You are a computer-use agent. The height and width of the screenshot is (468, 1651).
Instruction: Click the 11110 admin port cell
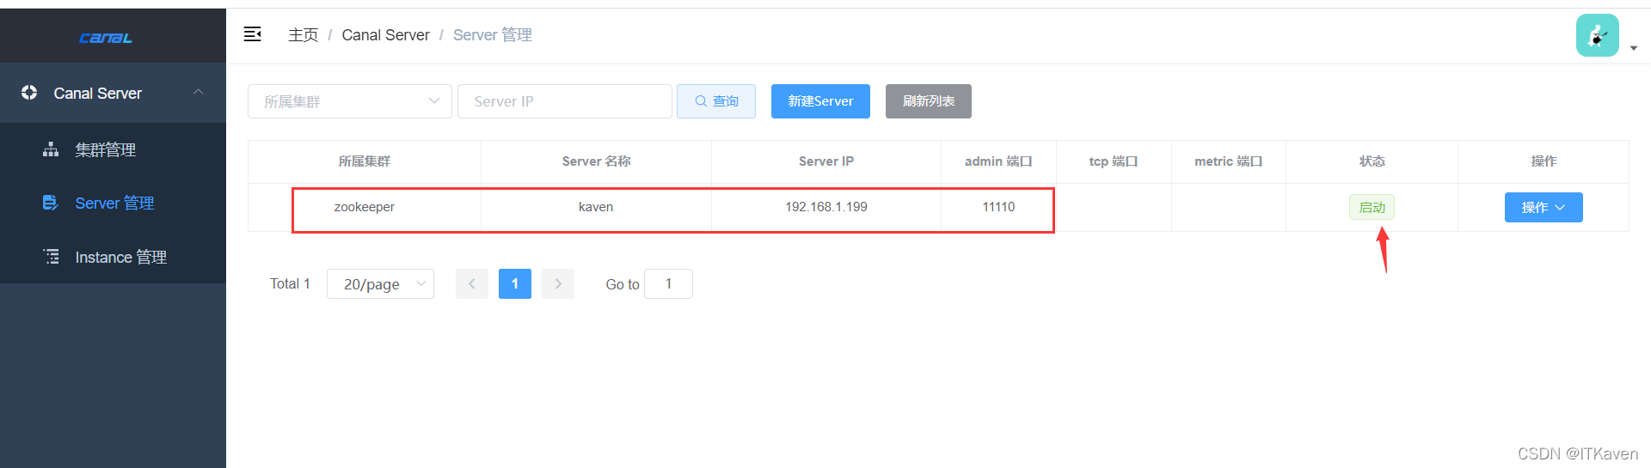coord(998,207)
